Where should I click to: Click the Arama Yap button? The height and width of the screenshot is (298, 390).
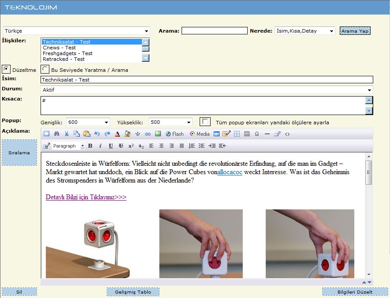[x=355, y=31]
